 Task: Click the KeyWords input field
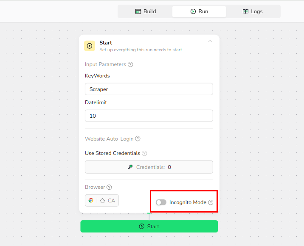click(x=149, y=89)
